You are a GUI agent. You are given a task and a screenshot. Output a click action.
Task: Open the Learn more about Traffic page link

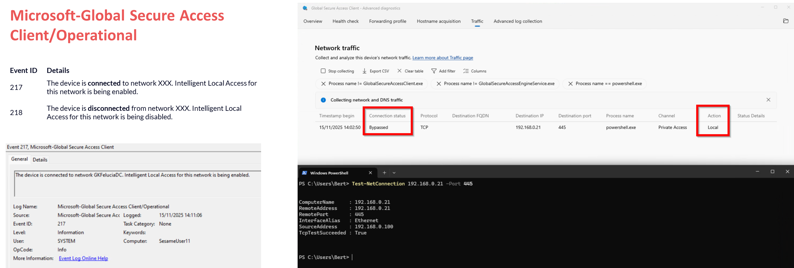click(442, 58)
